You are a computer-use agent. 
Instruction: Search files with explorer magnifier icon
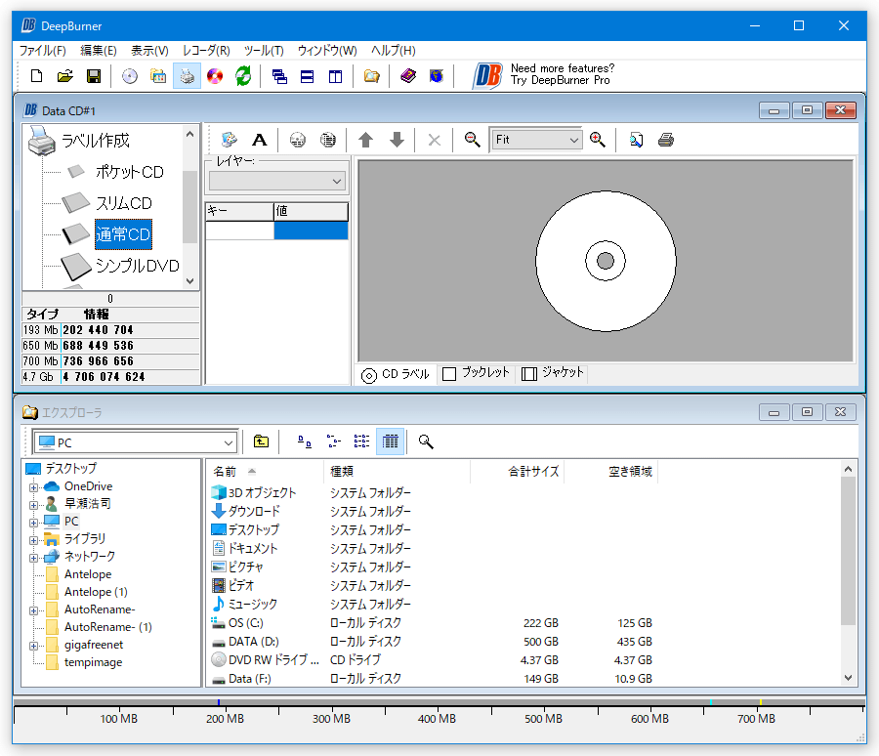click(426, 441)
